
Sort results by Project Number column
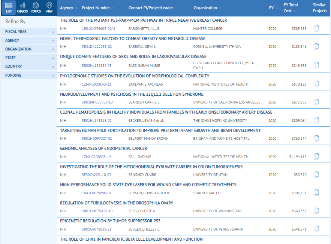[98, 8]
